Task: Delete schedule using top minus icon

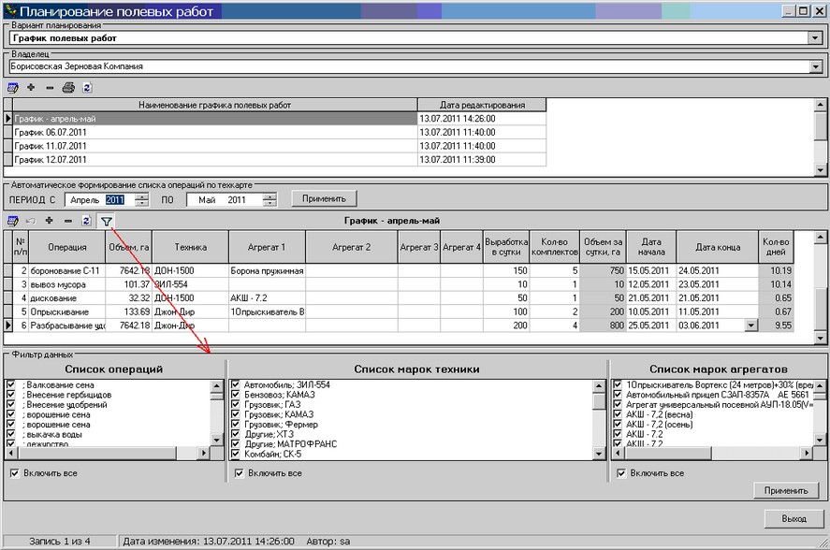Action: [x=50, y=88]
